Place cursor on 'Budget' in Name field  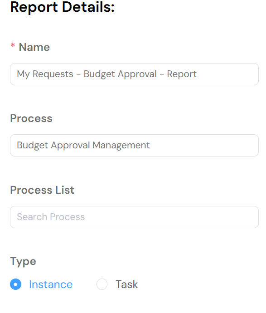pos(99,74)
